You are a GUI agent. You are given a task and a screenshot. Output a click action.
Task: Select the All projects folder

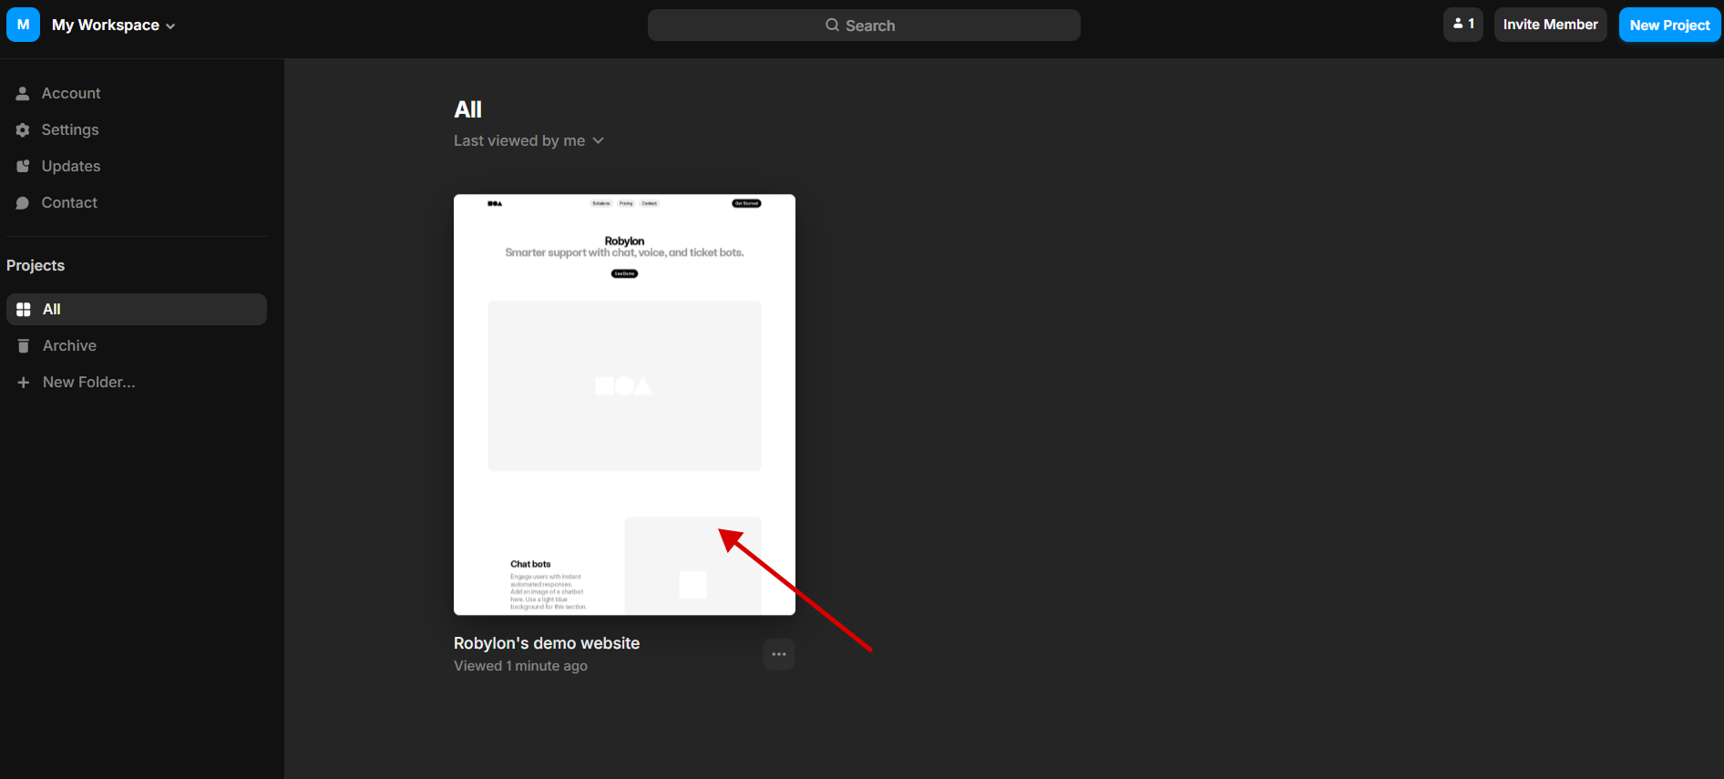point(137,309)
